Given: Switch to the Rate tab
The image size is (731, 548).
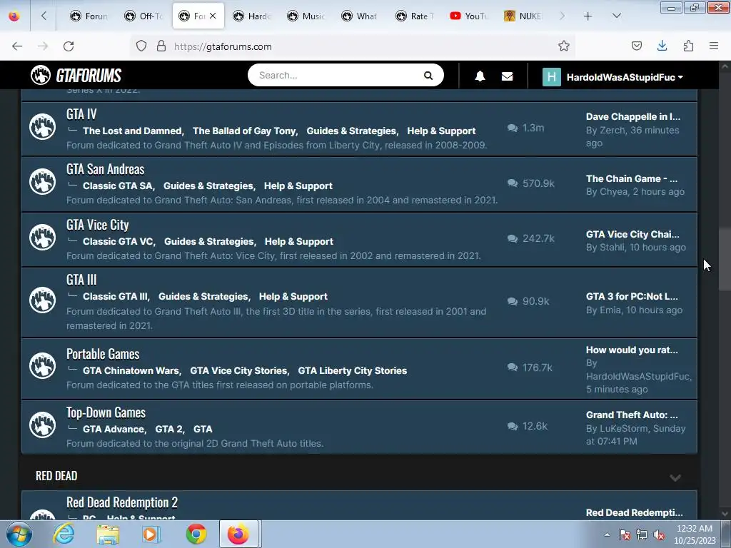Looking at the screenshot, I should [415, 16].
